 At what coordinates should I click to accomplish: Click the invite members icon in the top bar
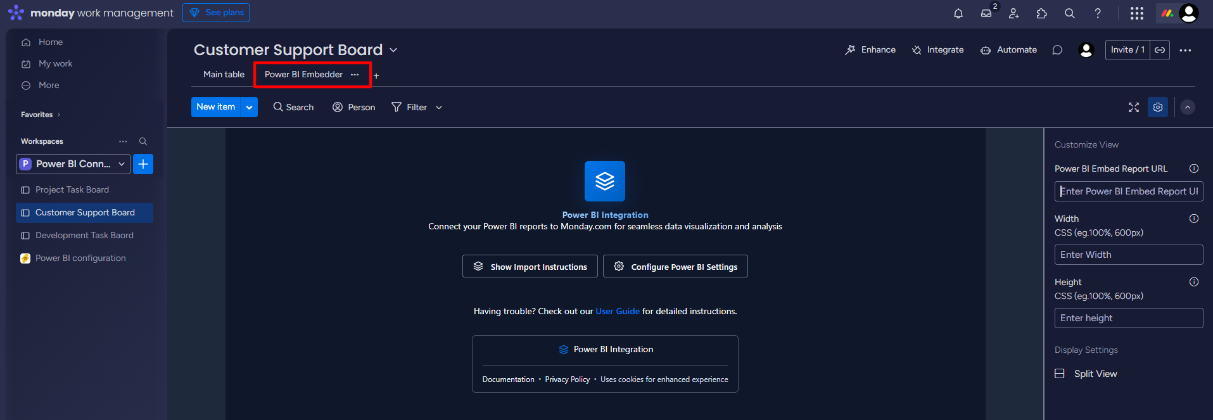(1014, 13)
